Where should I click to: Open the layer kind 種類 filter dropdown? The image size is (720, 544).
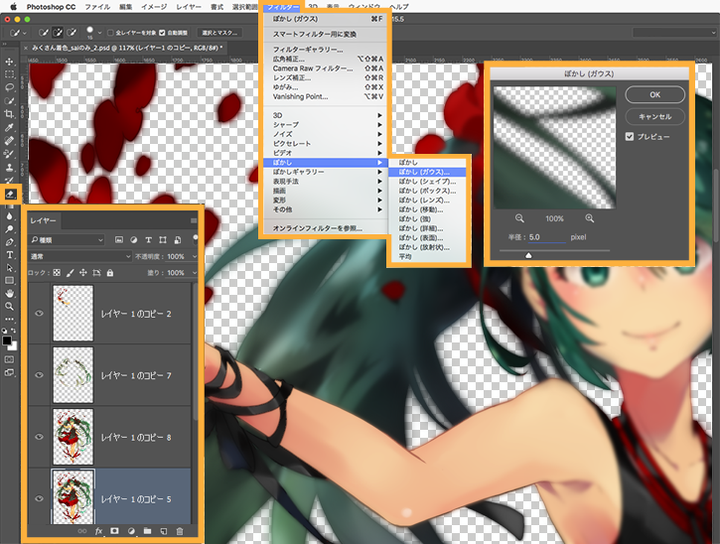coord(68,239)
